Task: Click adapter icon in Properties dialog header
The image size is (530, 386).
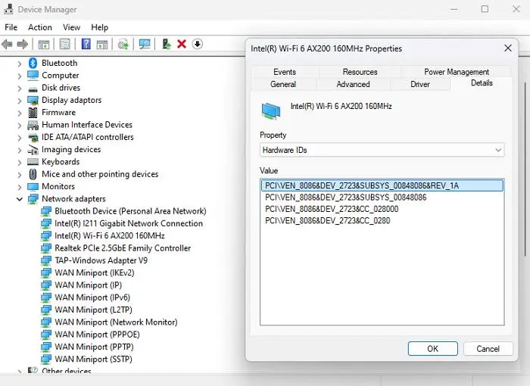Action: coord(271,111)
